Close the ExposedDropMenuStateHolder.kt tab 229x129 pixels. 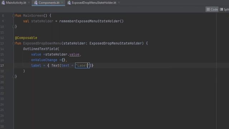tap(119, 3)
